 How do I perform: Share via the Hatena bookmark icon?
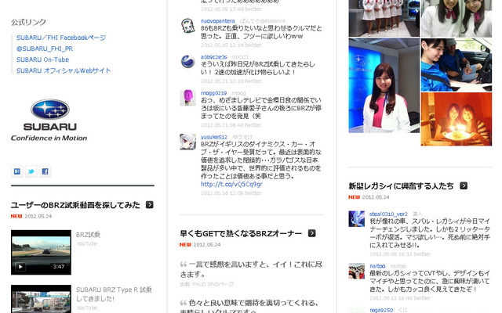tap(17, 171)
